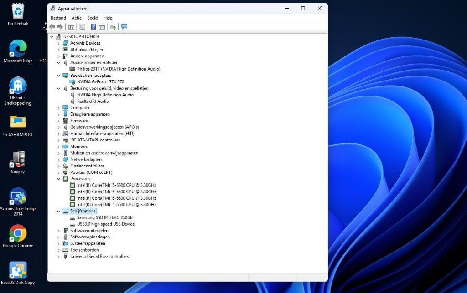Viewport: 467px width, 293px height.
Task: Maximize the Apparaatbeheer window
Action: (x=303, y=8)
